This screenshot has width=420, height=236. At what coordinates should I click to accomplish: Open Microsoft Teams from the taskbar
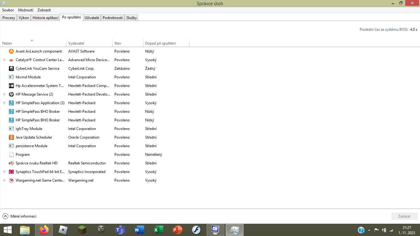(120, 230)
